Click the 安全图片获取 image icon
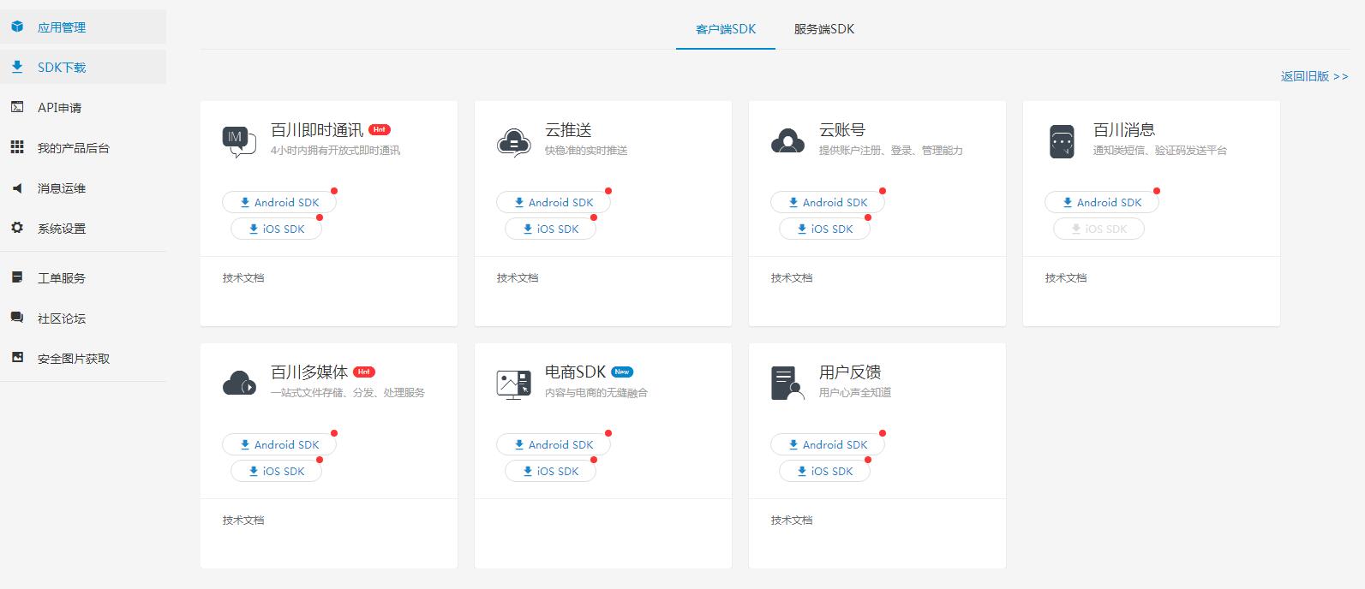 pos(17,358)
